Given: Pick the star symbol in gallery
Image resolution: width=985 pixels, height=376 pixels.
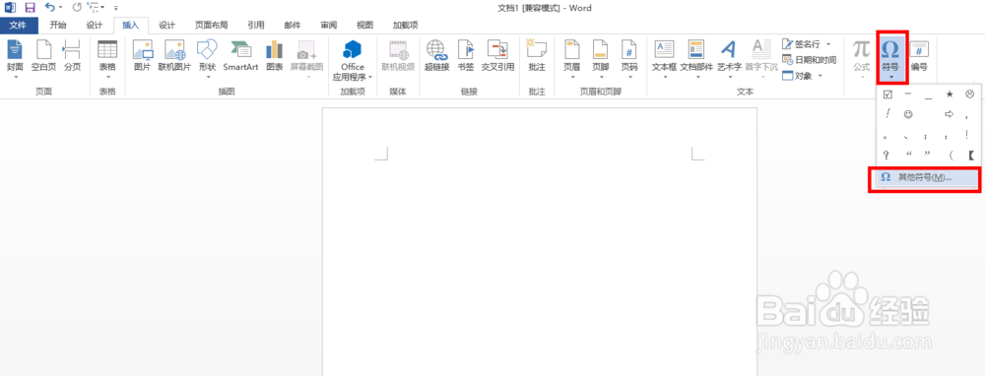Looking at the screenshot, I should pyautogui.click(x=950, y=94).
